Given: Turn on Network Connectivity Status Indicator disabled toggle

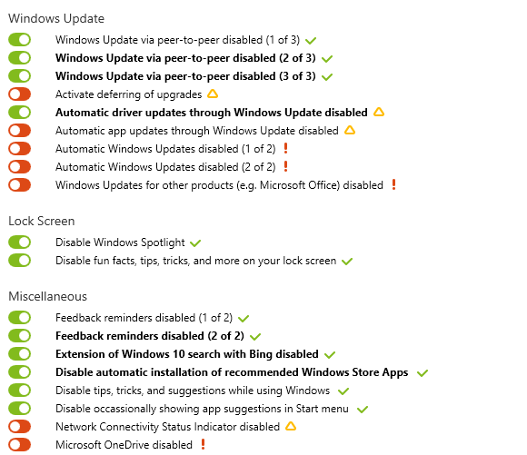Looking at the screenshot, I should (19, 427).
